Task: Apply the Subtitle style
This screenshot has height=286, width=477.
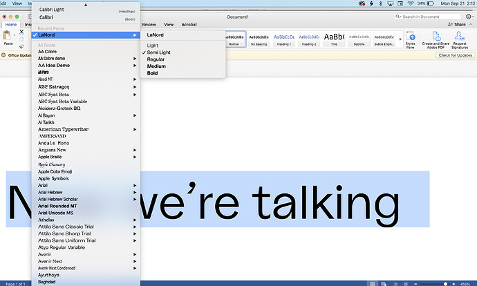Action: point(359,39)
